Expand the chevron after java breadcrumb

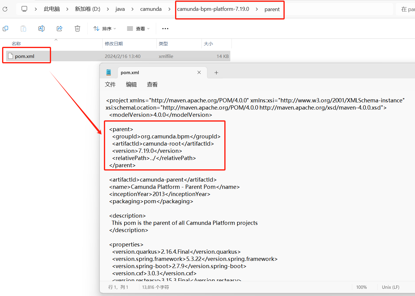(132, 9)
